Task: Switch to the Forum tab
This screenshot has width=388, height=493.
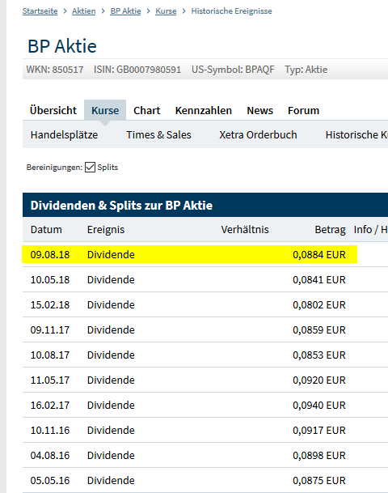Action: pos(304,111)
